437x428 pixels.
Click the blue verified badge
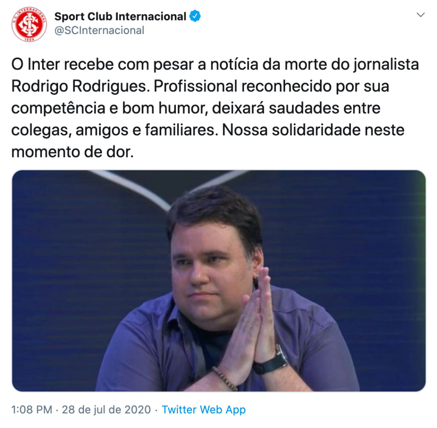[x=195, y=16]
